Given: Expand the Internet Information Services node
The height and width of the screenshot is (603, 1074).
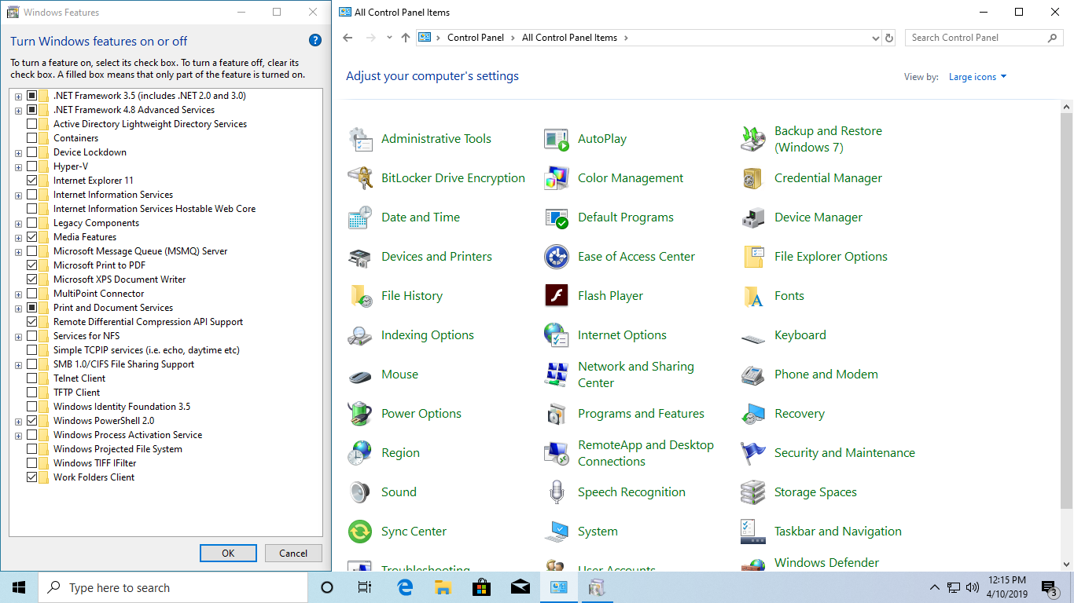Looking at the screenshot, I should 18,195.
